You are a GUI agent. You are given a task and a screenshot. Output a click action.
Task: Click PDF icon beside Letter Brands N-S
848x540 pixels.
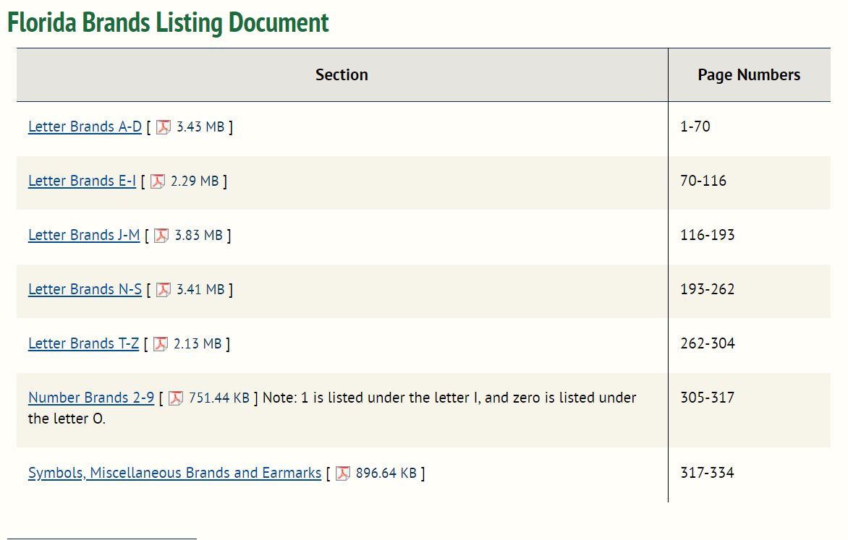point(164,290)
